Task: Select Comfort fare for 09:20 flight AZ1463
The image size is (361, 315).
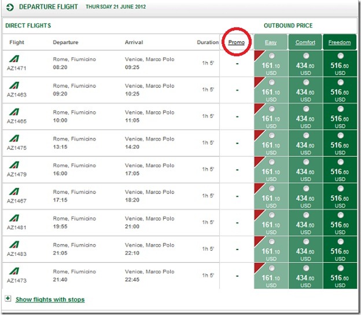Action: coord(306,82)
